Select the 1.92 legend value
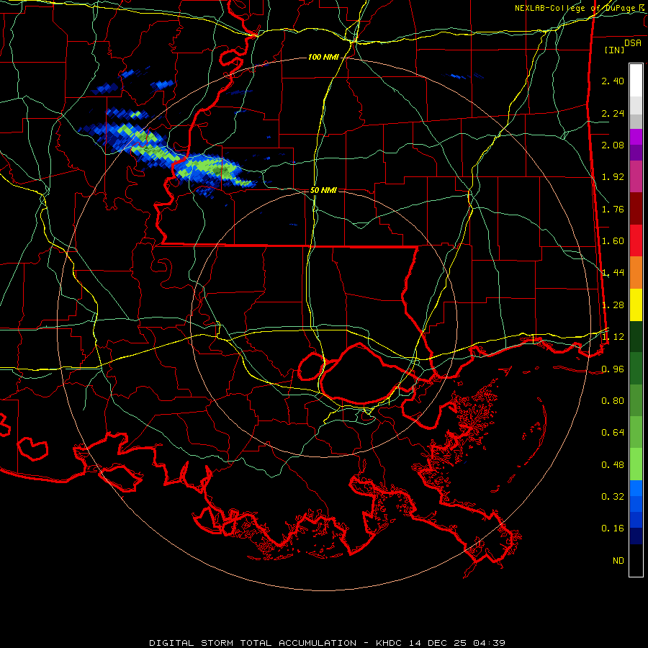This screenshot has width=648, height=648. 613,177
